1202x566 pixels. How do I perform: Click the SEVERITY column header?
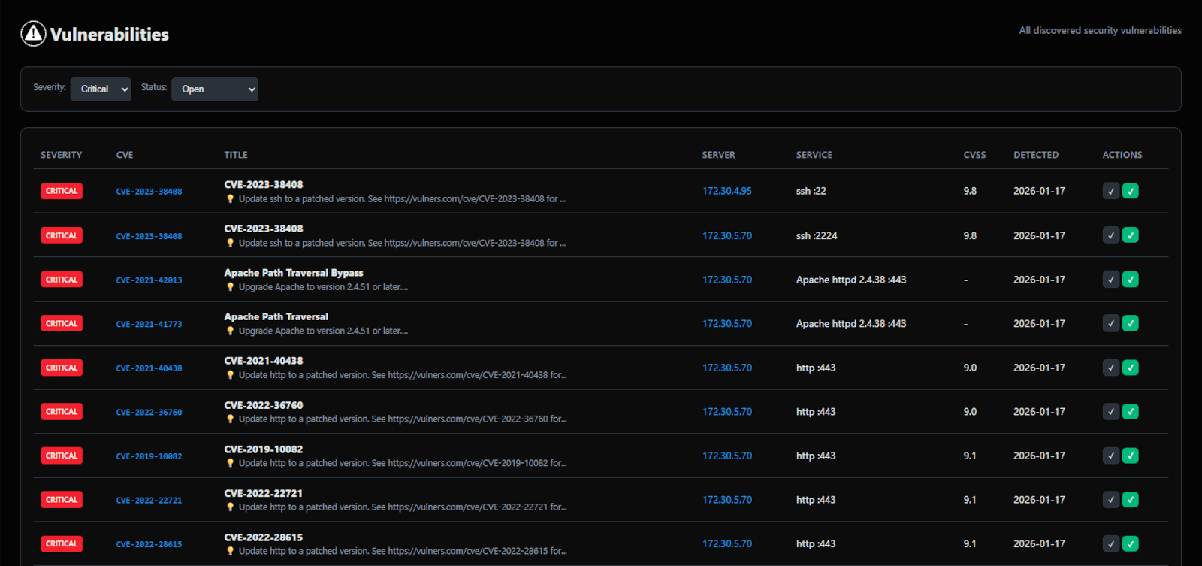[61, 155]
